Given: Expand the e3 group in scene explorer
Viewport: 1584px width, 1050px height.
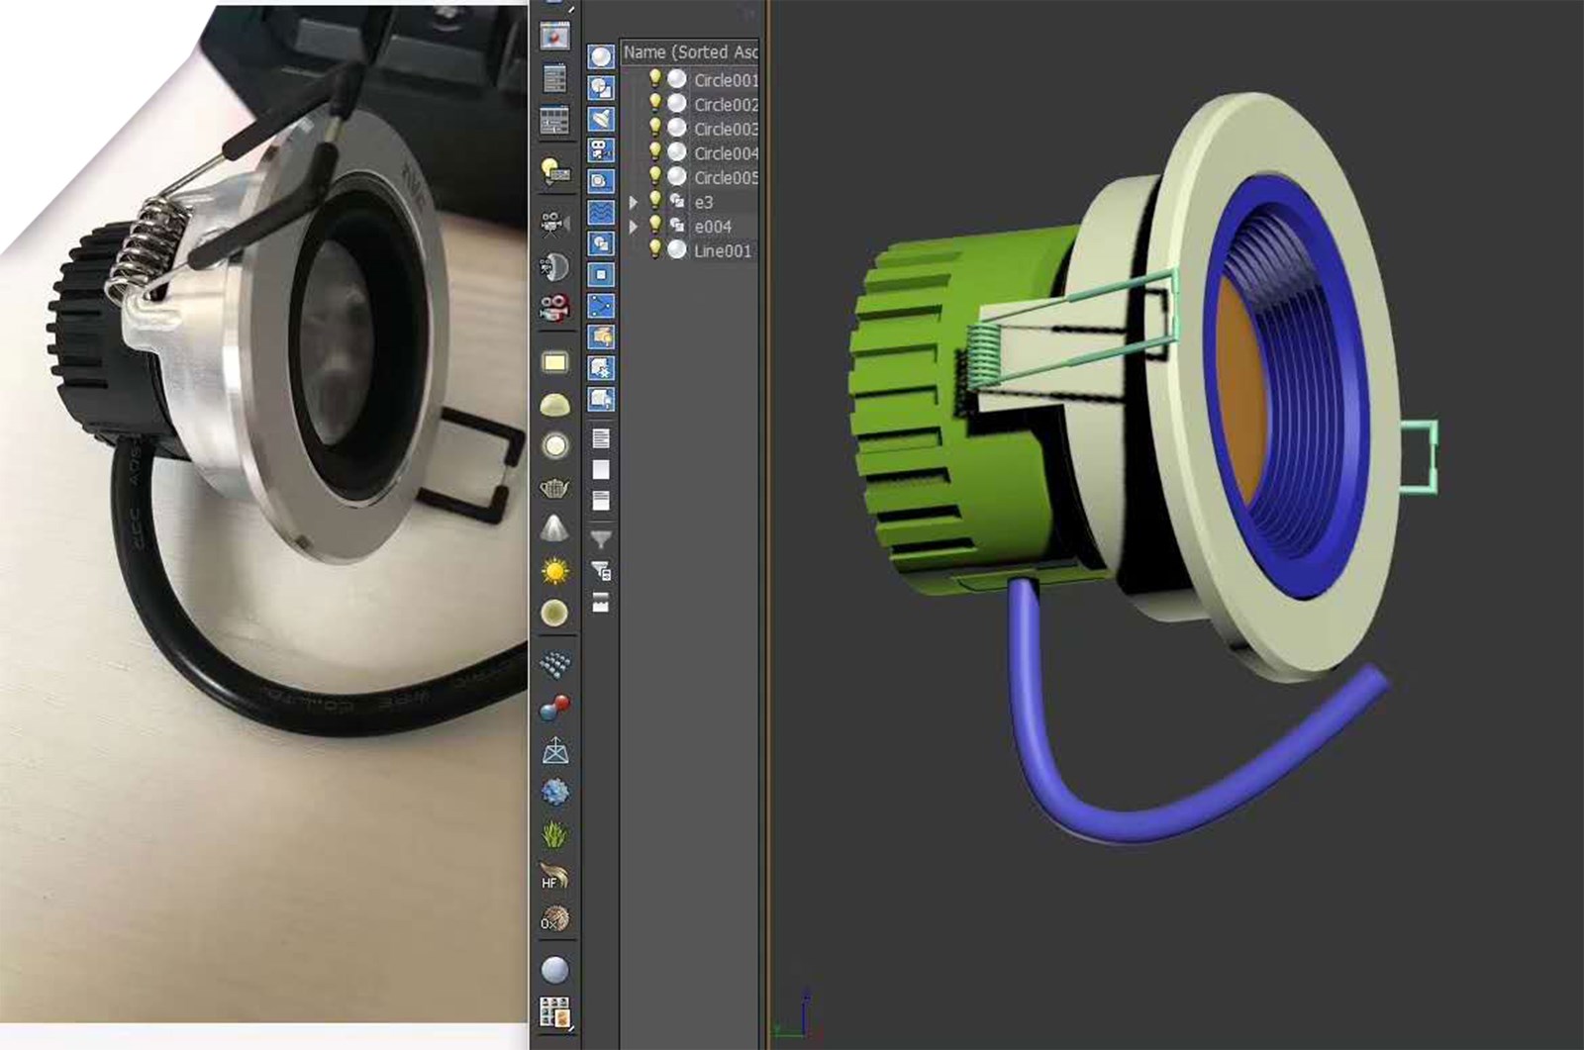Looking at the screenshot, I should [634, 202].
